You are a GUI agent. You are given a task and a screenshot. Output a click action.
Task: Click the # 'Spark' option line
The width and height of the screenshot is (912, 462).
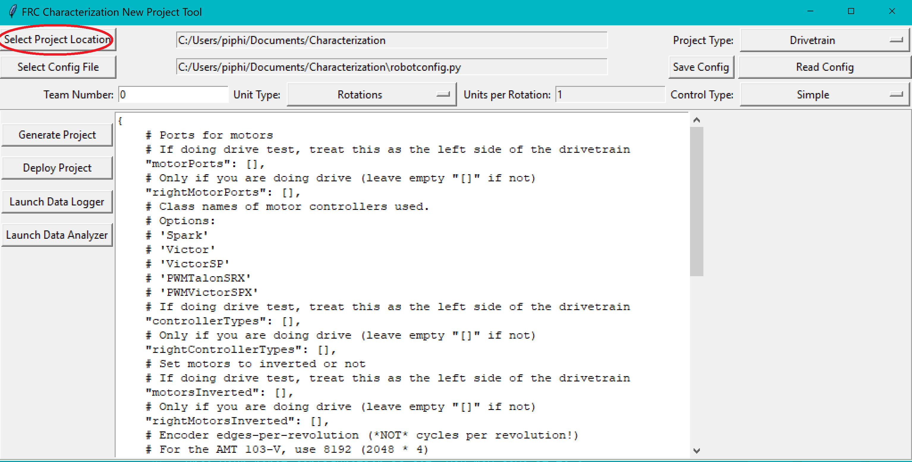click(177, 235)
